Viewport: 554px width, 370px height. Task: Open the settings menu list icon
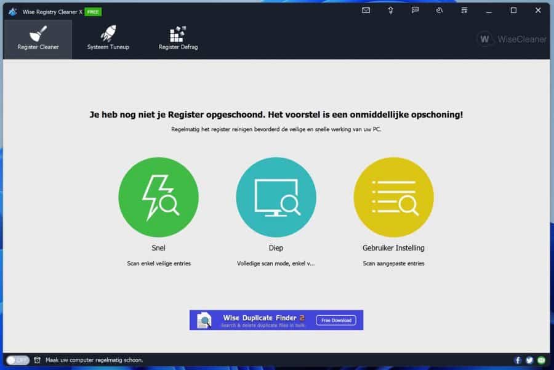(x=464, y=10)
